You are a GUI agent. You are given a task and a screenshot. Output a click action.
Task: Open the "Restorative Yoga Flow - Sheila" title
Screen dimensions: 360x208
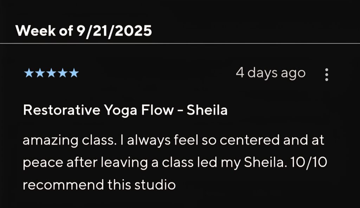click(125, 110)
